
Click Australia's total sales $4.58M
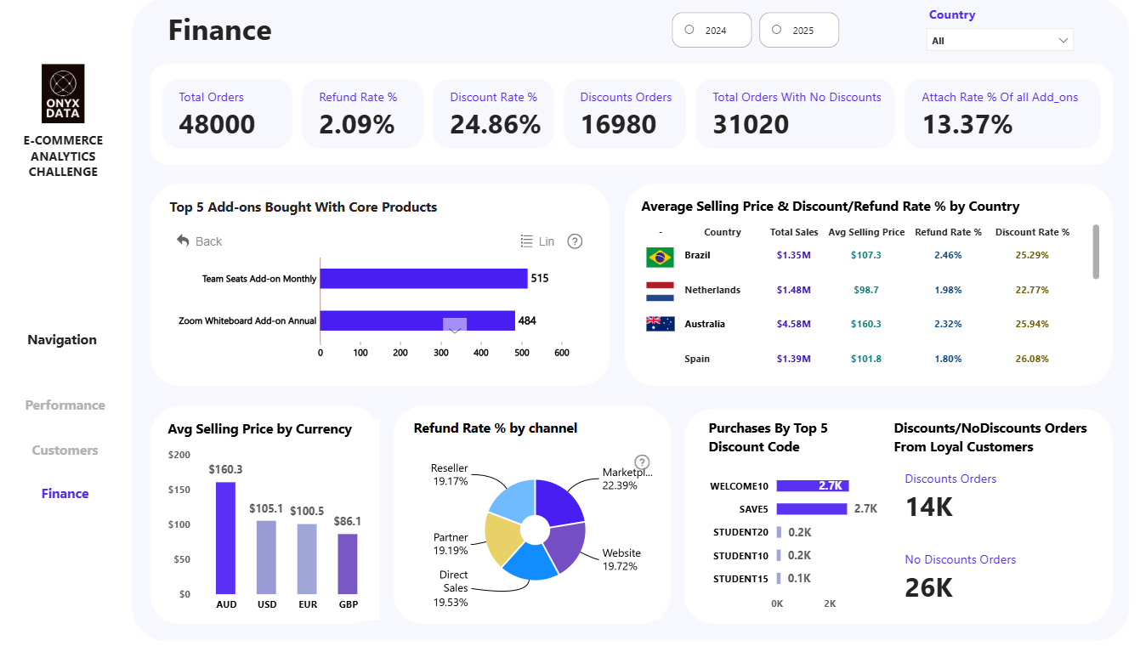[794, 324]
